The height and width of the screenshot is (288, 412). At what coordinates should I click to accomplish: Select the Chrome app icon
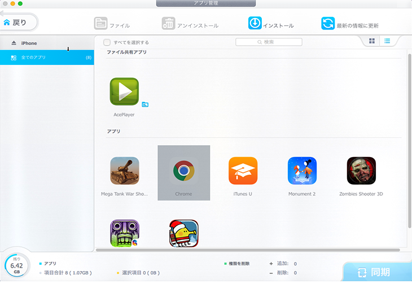(183, 171)
